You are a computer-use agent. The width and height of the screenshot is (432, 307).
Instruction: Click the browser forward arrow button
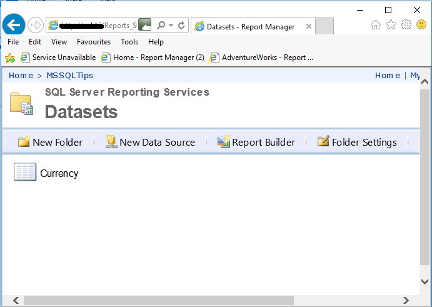(35, 26)
